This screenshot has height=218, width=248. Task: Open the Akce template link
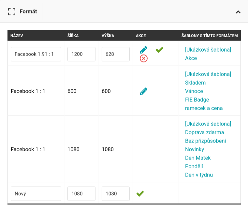[x=191, y=58]
